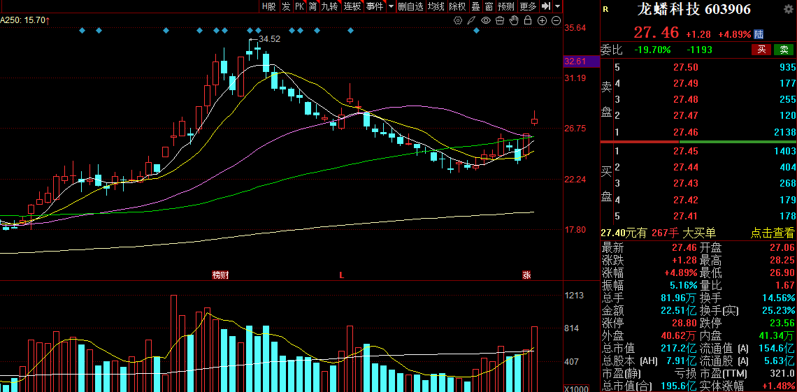This screenshot has width=797, height=392.
Task: Click the MA250: 15.70 indicator label
Action: coord(25,20)
